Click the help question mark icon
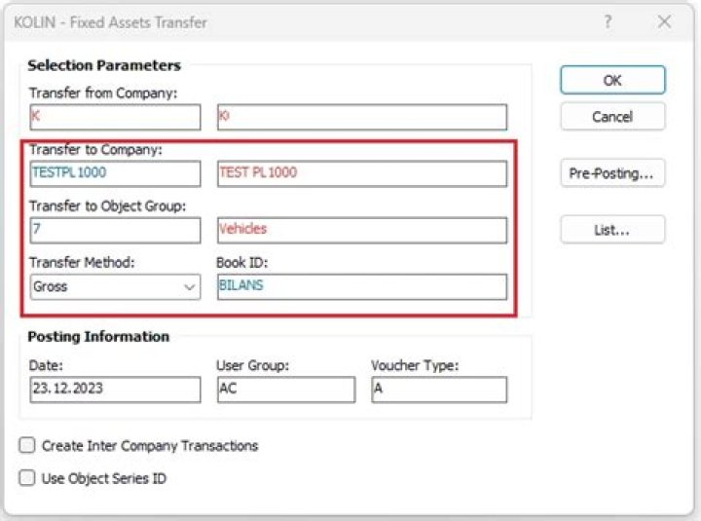Image resolution: width=701 pixels, height=521 pixels. click(609, 21)
